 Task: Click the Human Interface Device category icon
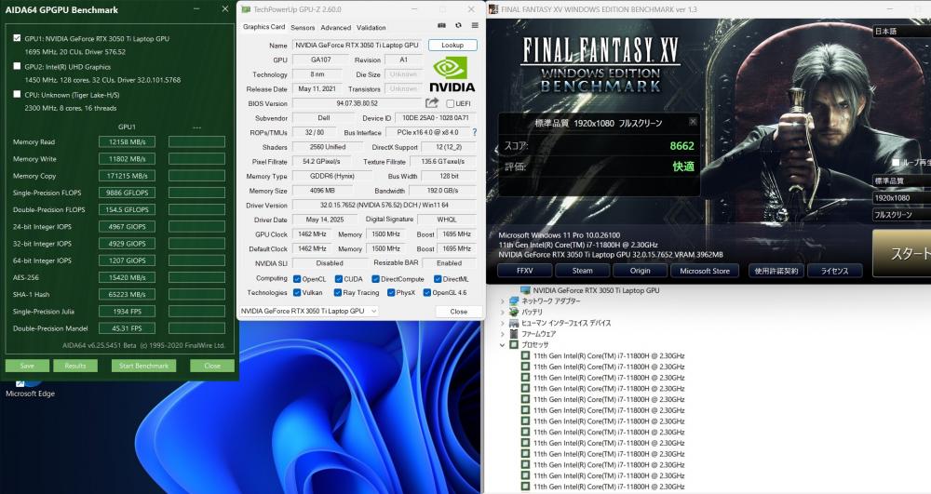click(x=514, y=323)
